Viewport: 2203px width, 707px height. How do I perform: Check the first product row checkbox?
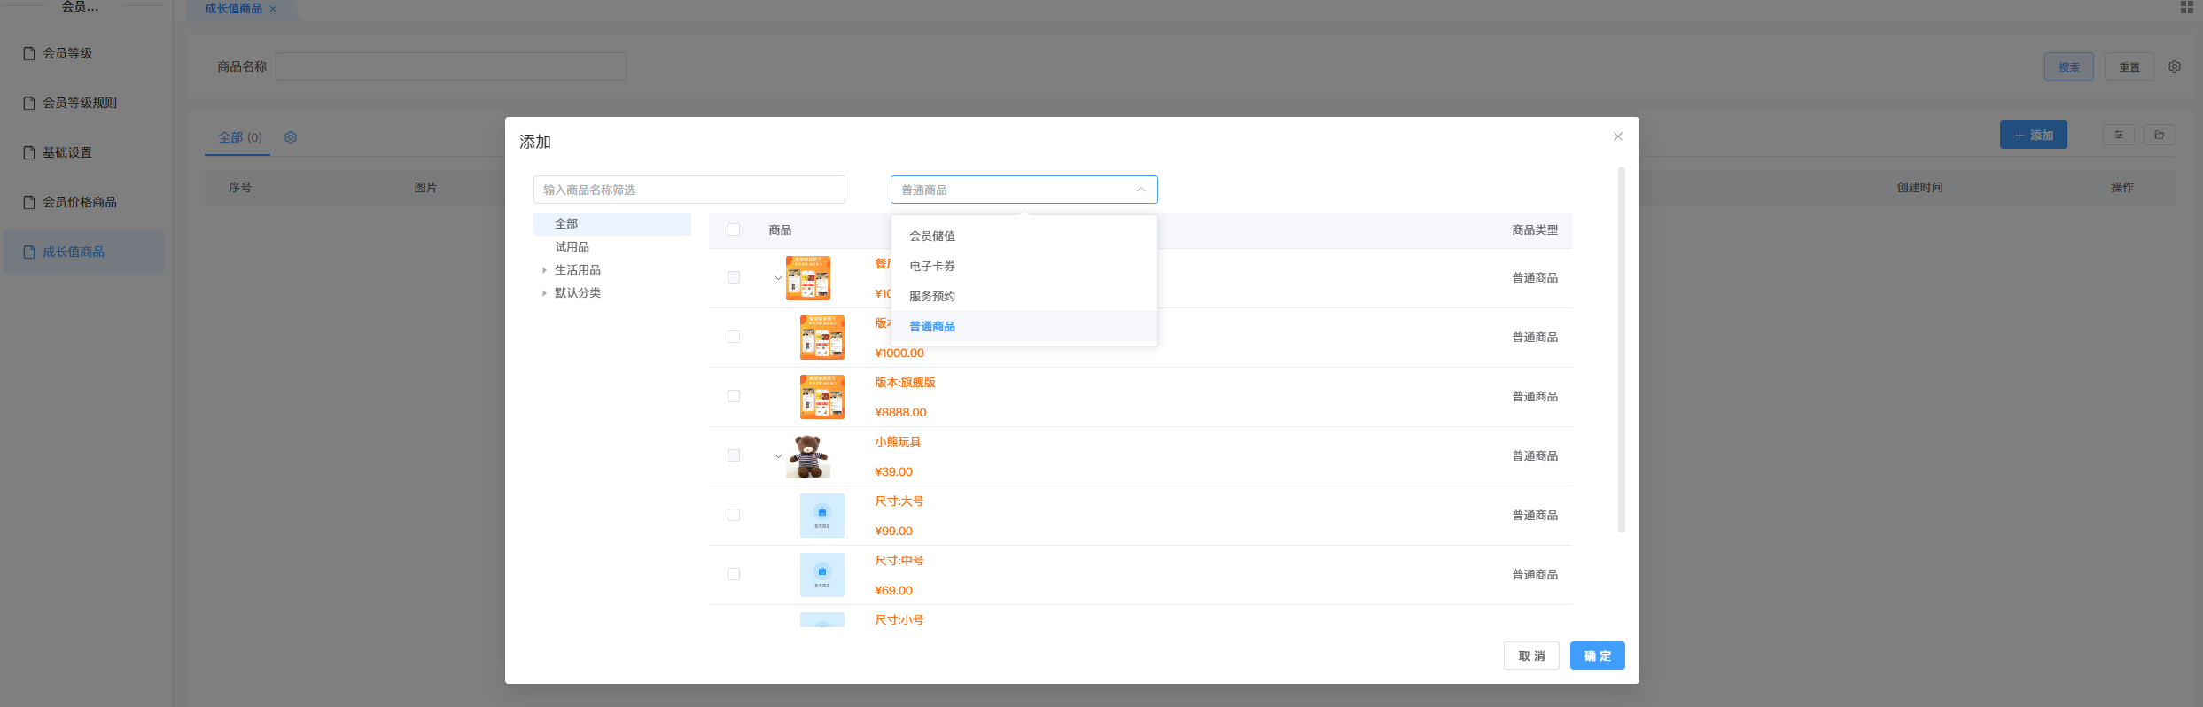coord(734,277)
